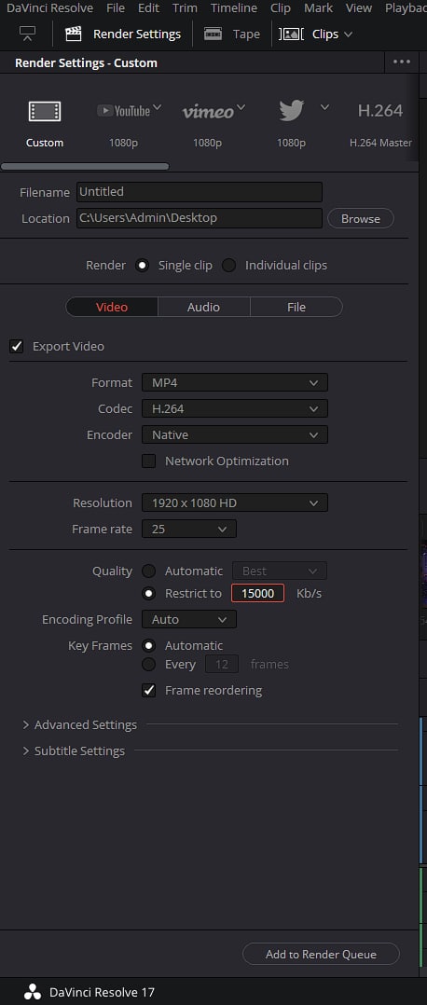Open the Twitter preset dropdown arrow
Viewport: 427px width, 1005px height.
[324, 106]
